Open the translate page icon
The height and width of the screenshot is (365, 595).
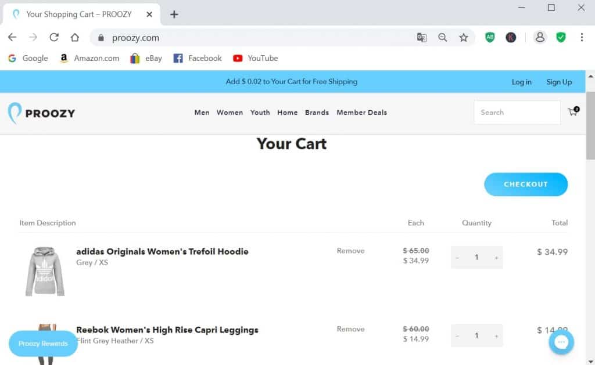click(422, 38)
